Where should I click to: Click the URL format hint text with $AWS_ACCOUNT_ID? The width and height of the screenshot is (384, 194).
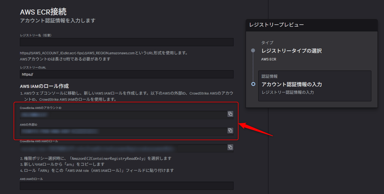point(104,53)
